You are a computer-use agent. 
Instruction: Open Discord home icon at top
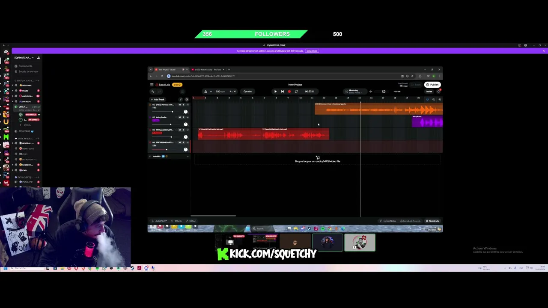tap(6, 52)
